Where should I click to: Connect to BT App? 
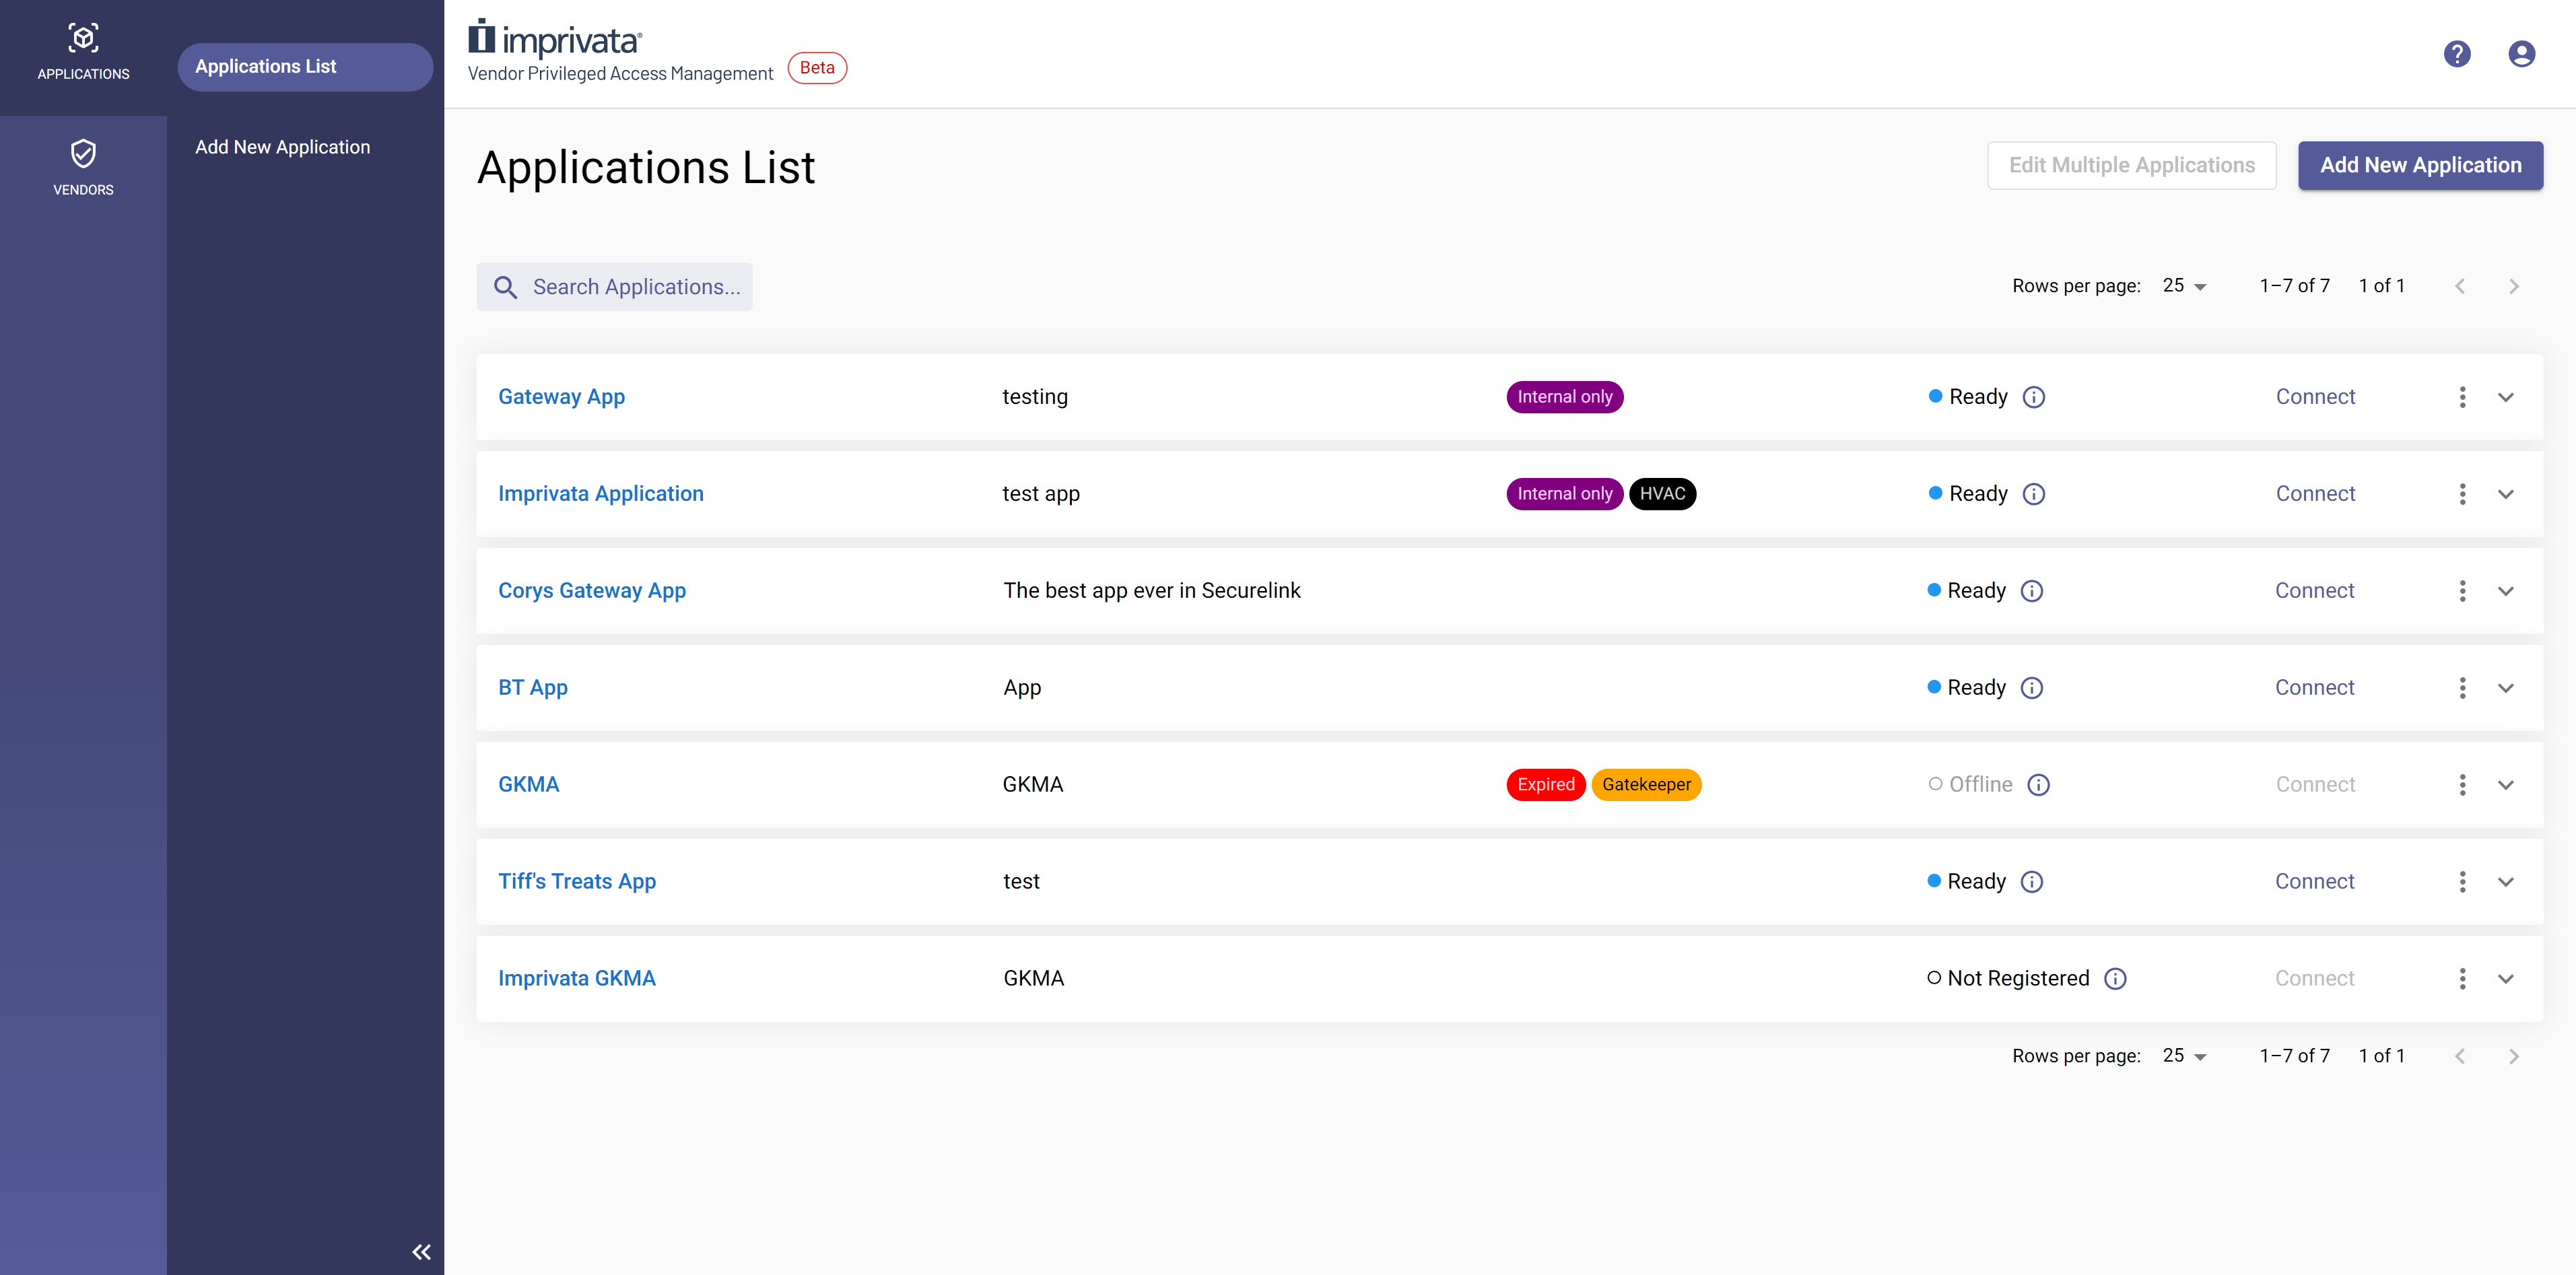(2315, 688)
